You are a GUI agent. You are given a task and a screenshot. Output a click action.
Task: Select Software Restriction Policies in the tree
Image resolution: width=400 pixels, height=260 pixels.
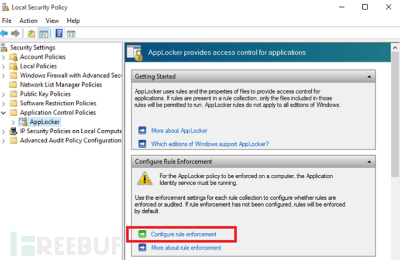[x=58, y=103]
